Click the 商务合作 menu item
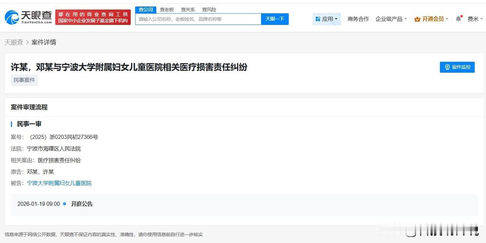The height and width of the screenshot is (243, 486). [x=358, y=18]
